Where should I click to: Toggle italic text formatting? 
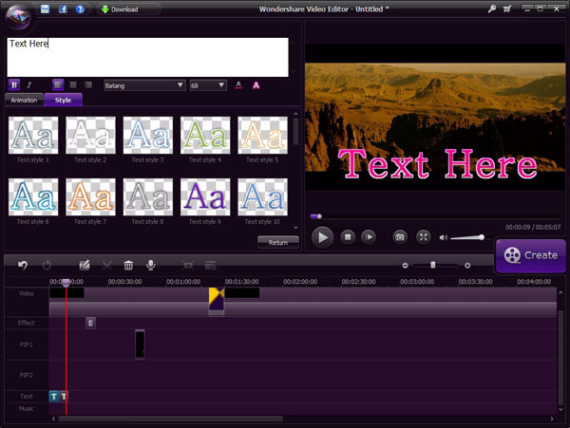[28, 84]
